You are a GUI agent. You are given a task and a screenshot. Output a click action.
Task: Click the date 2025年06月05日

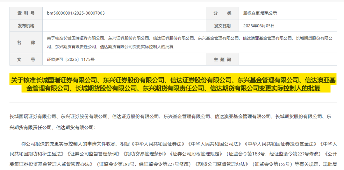click(259, 26)
